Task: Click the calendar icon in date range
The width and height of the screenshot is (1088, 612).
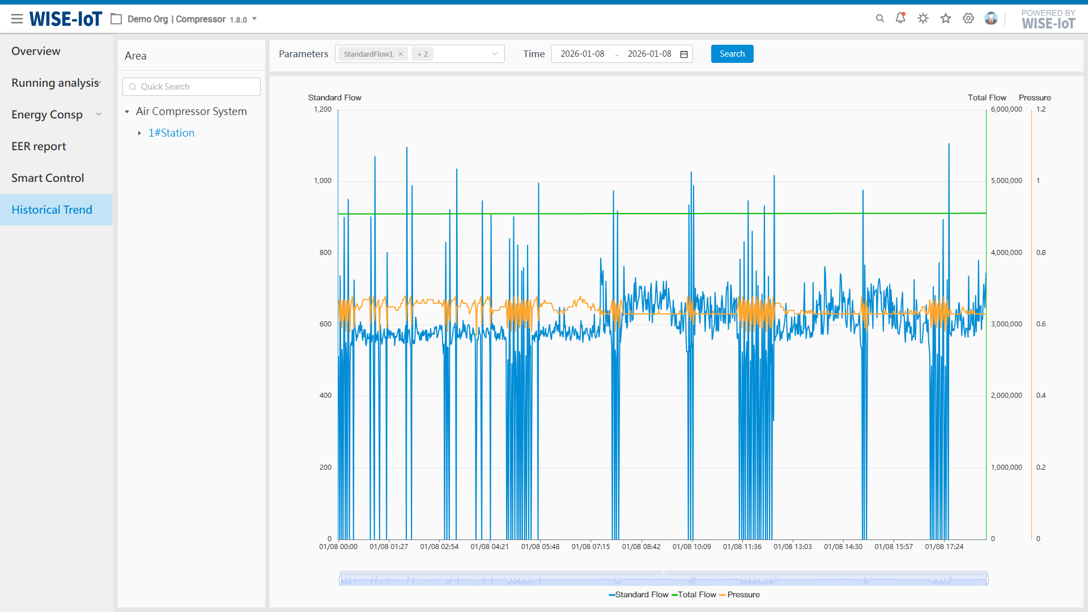Action: pos(684,54)
